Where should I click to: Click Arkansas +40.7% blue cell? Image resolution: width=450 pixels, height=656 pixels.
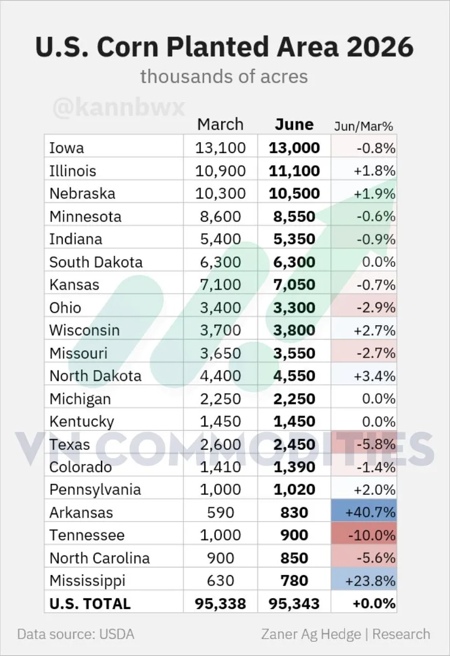click(x=364, y=513)
